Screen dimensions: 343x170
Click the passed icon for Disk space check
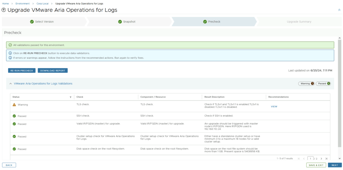14,149
